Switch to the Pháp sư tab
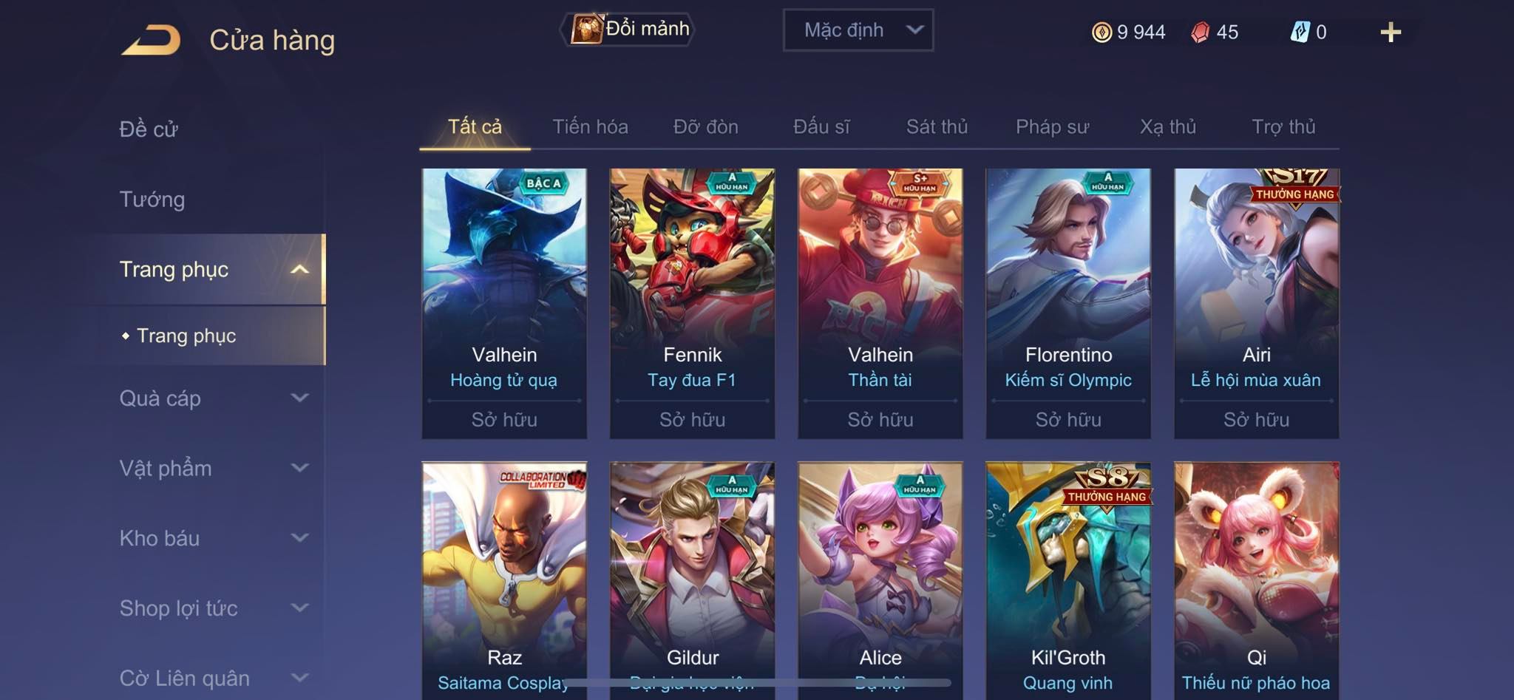 tap(1052, 126)
